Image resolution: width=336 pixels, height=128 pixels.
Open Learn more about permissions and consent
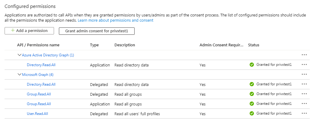point(115,20)
